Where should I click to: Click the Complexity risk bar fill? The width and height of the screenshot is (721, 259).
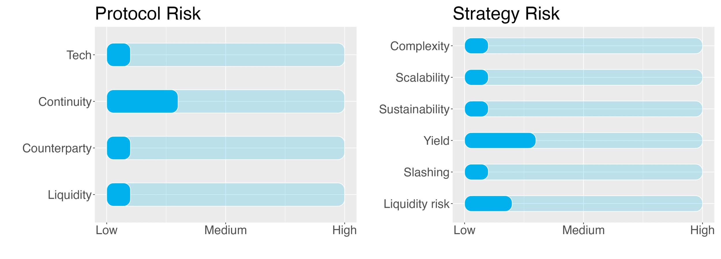(476, 46)
